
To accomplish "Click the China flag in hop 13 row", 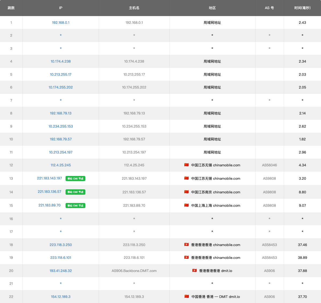I will click(x=186, y=178).
